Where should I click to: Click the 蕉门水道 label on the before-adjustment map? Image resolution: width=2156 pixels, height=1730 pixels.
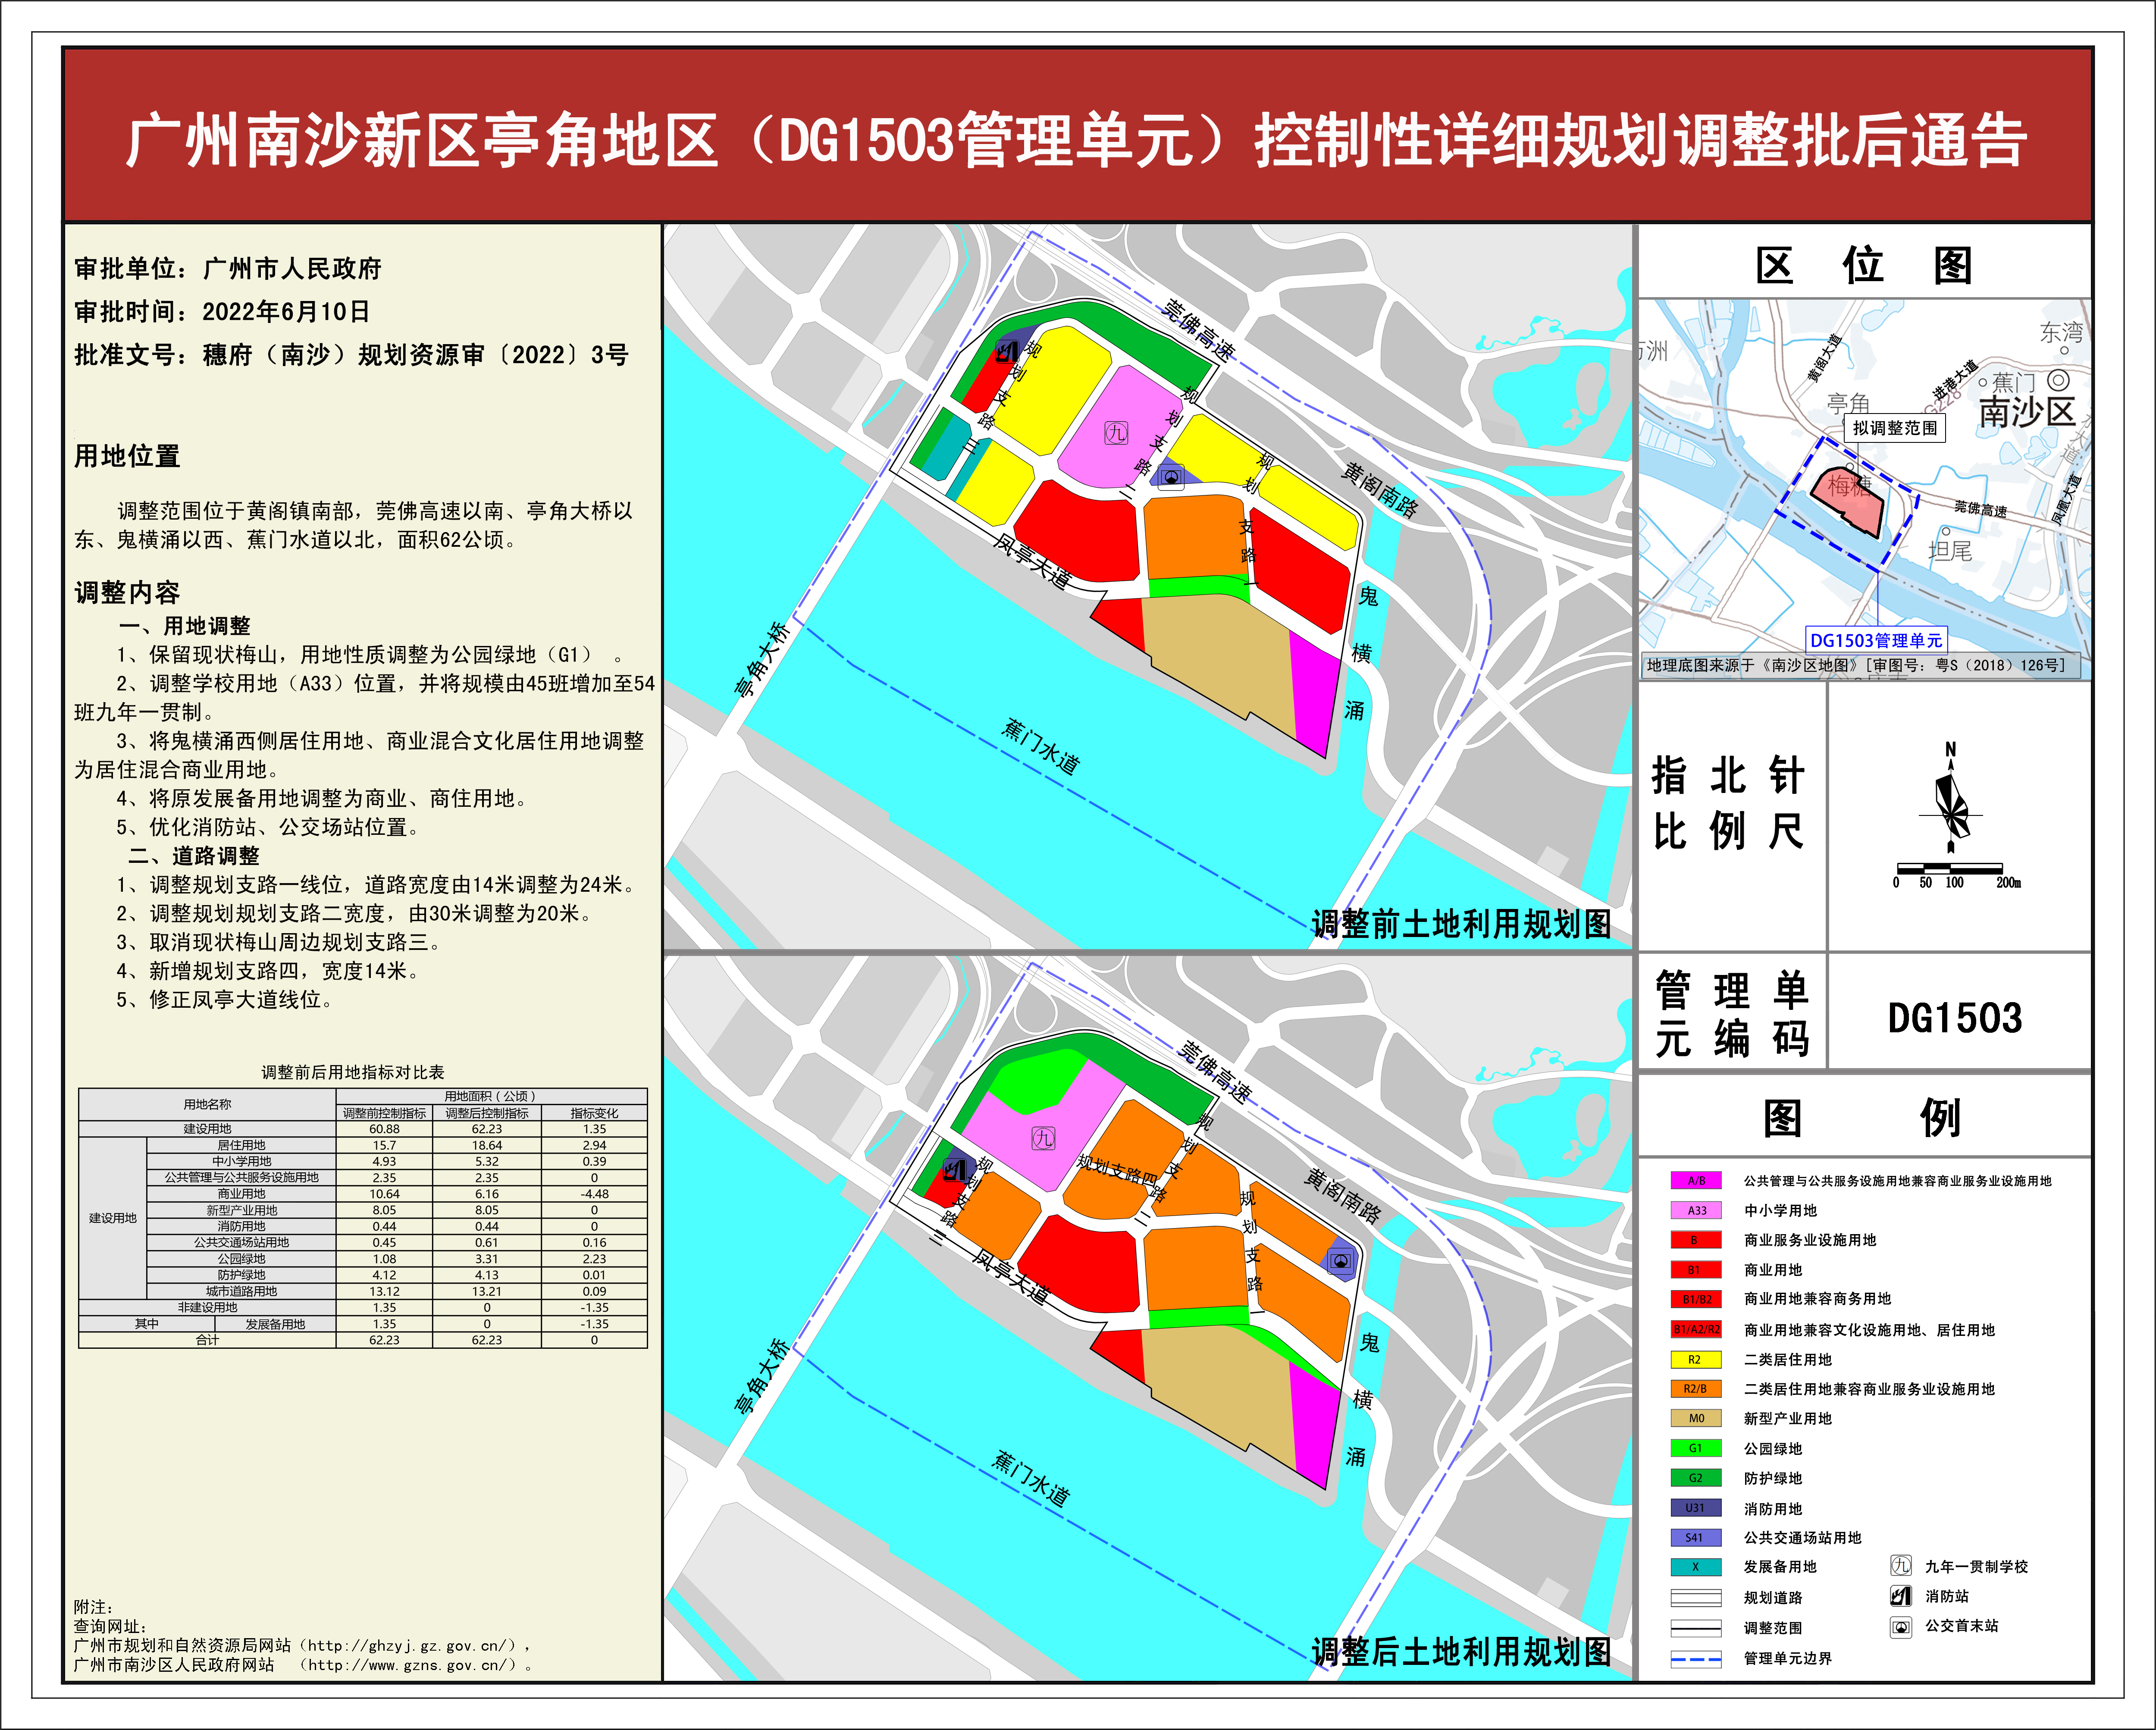[1040, 746]
